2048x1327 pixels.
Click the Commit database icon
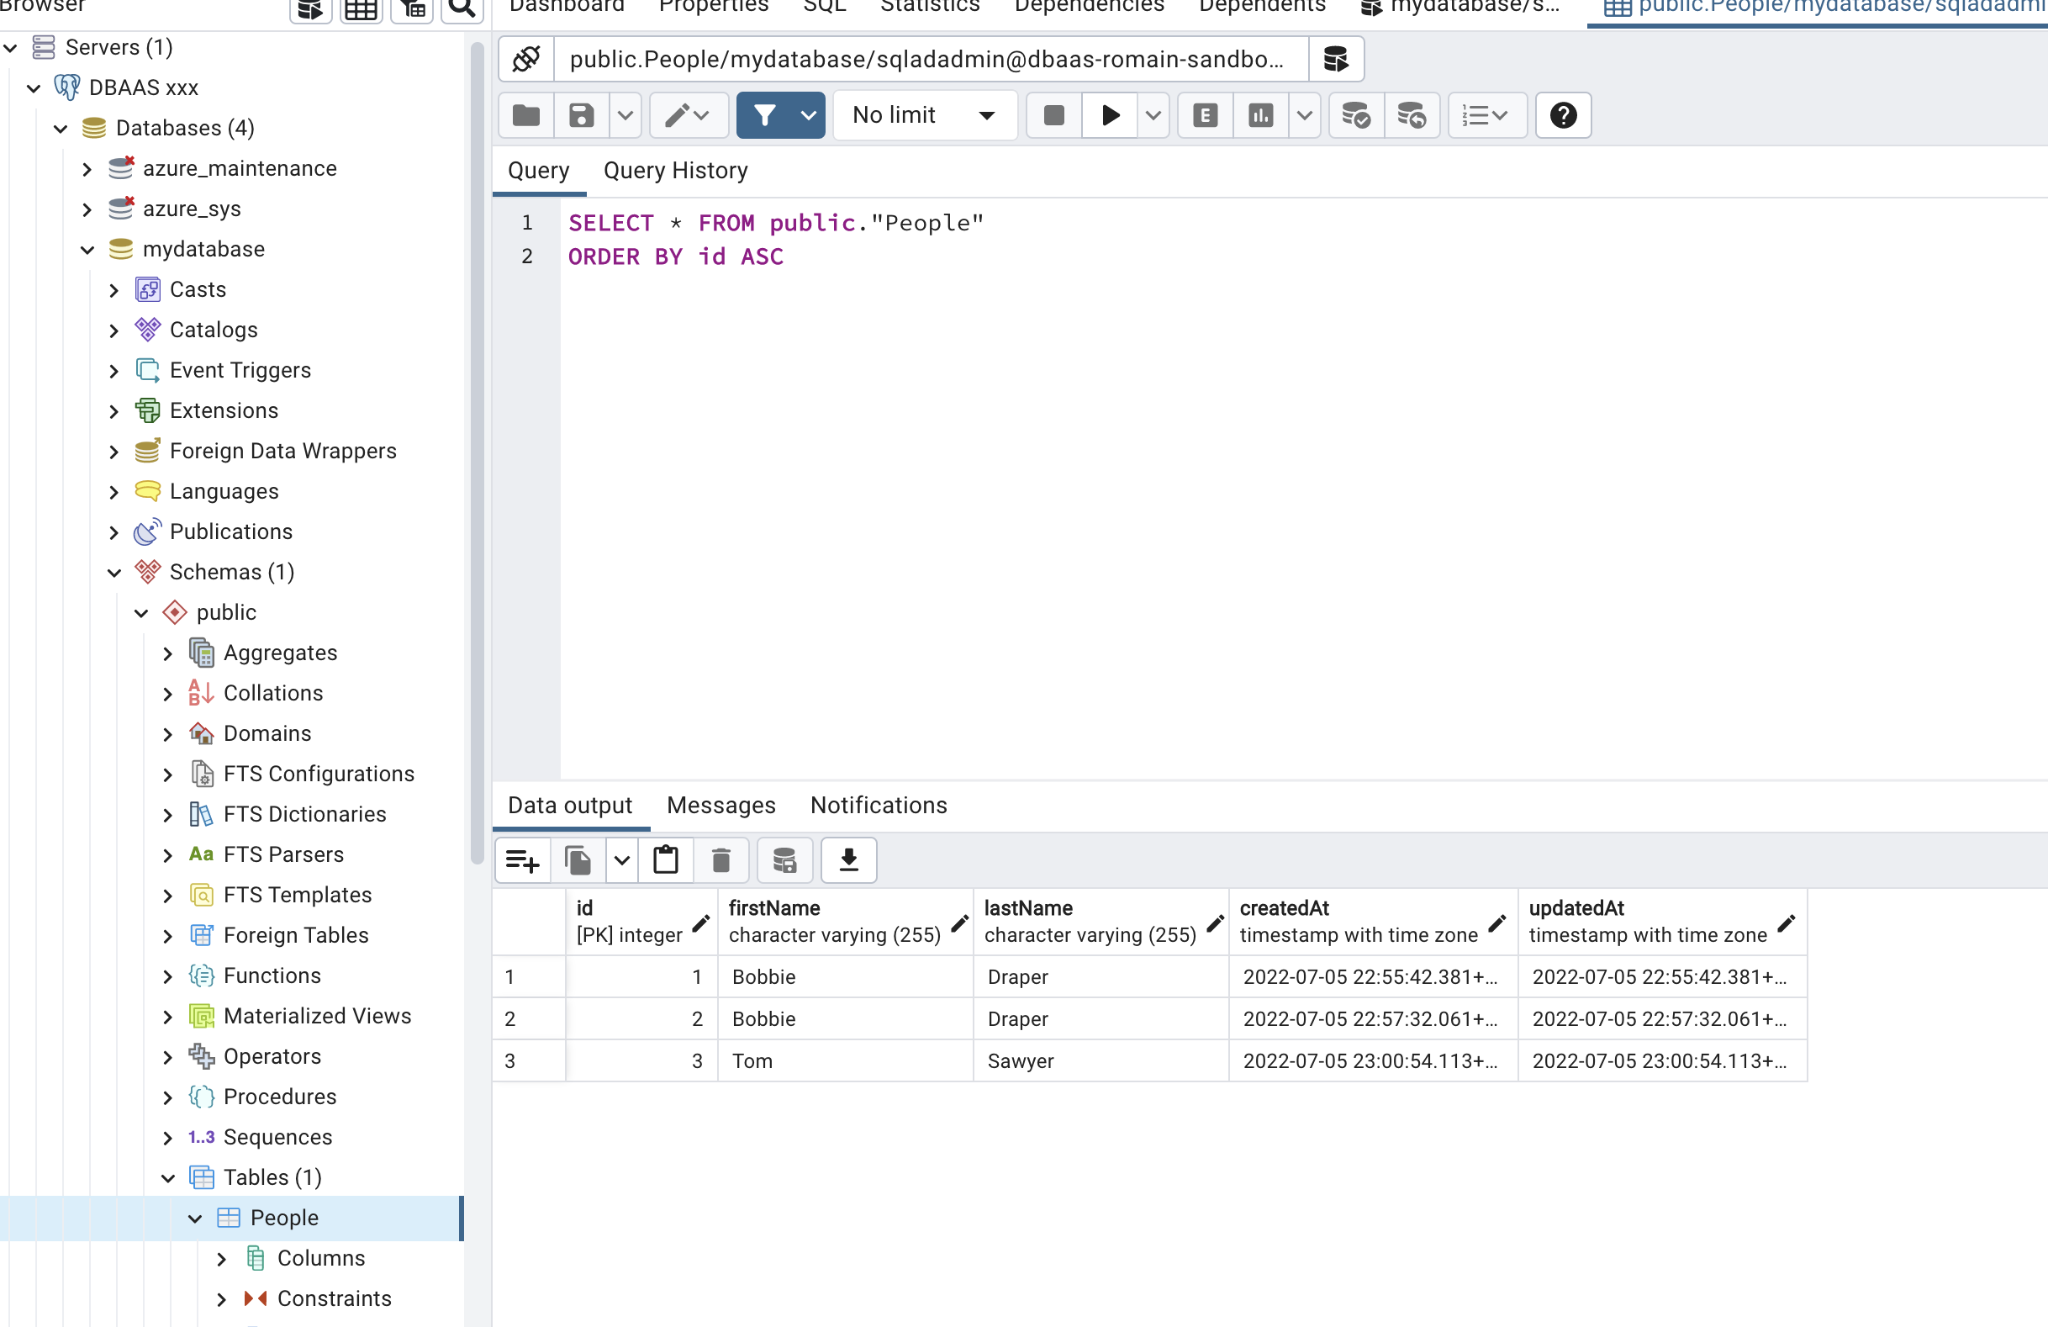tap(1356, 115)
